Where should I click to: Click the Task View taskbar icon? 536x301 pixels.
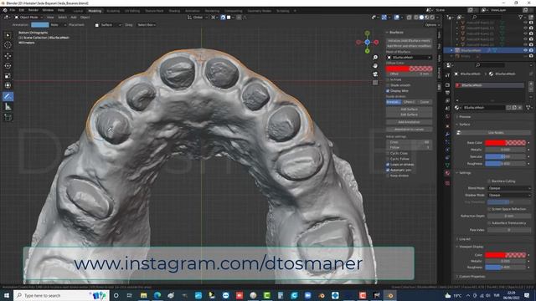pyautogui.click(x=130, y=295)
